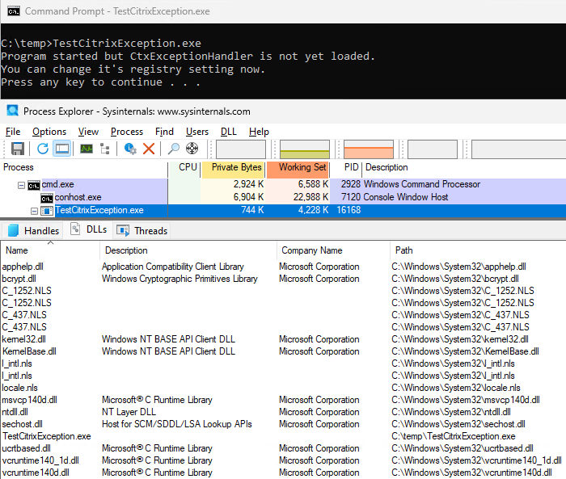Click the Process Explorer title icon

13,111
